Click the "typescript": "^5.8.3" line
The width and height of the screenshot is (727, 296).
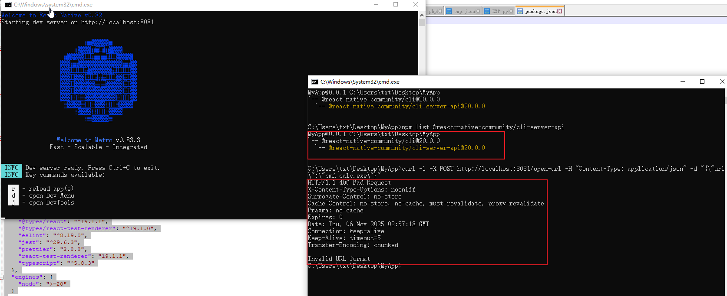point(56,263)
